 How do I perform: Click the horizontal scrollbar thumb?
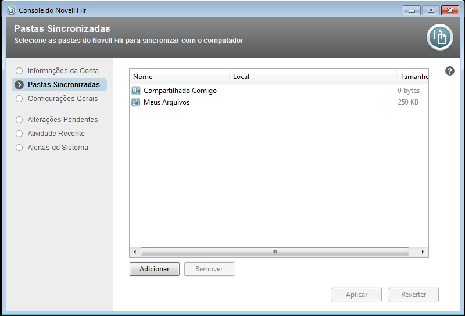pyautogui.click(x=275, y=252)
